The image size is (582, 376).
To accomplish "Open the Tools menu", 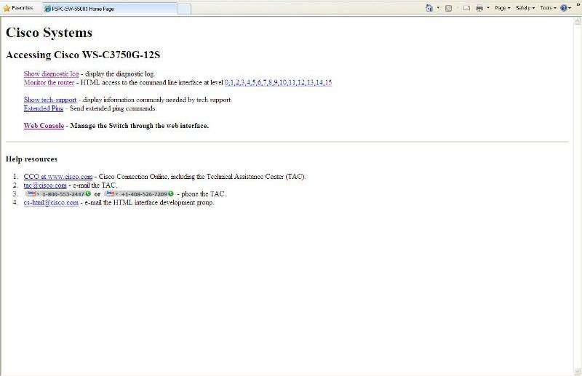I will coord(548,8).
